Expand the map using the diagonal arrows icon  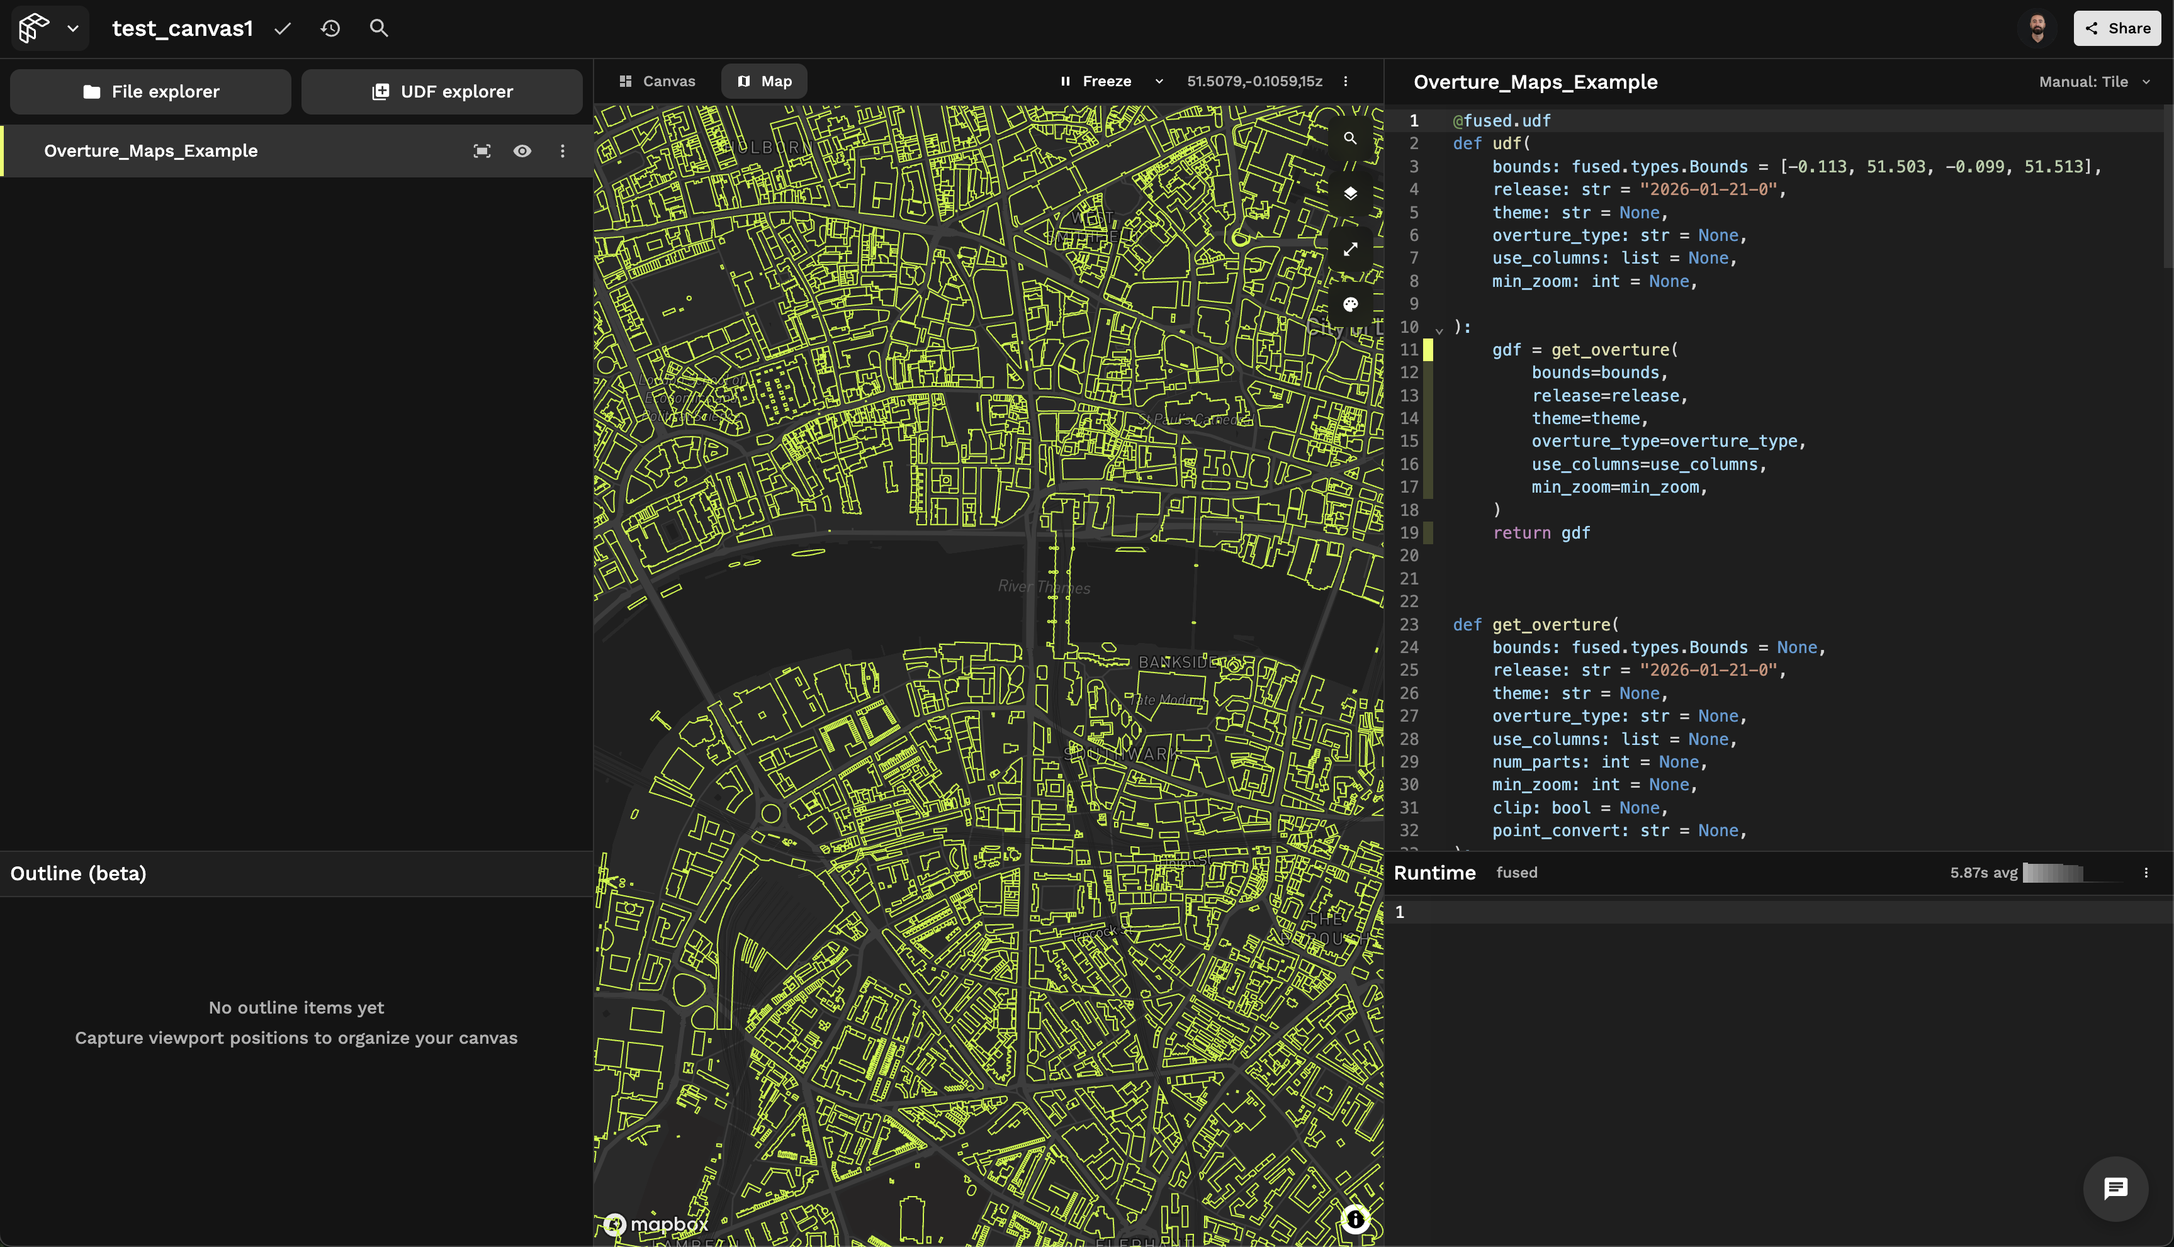point(1351,249)
